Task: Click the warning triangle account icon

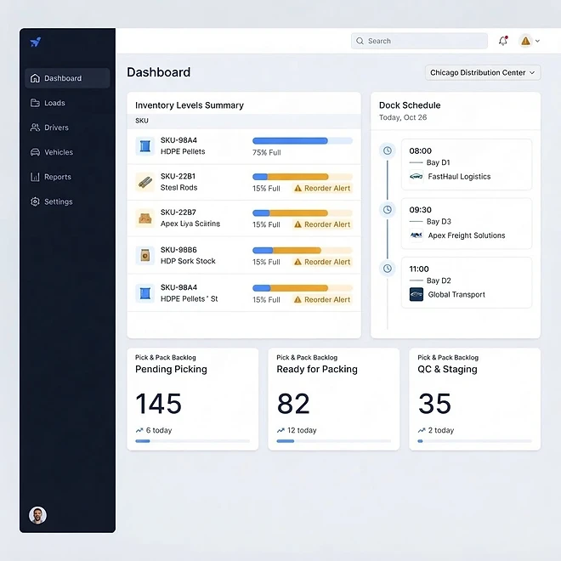Action: click(x=525, y=41)
